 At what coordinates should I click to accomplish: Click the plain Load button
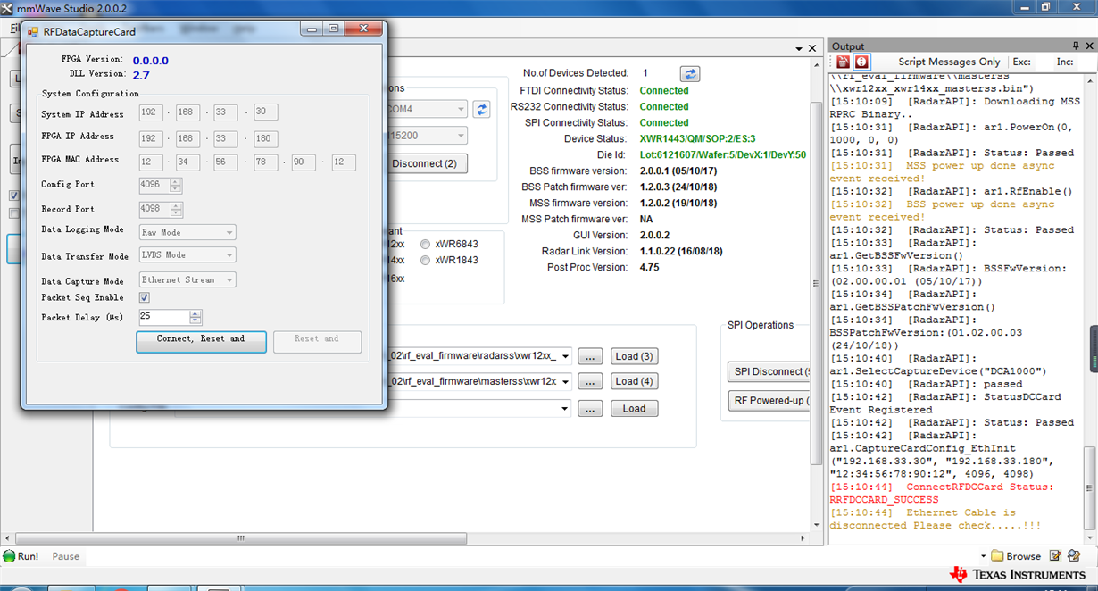click(634, 409)
